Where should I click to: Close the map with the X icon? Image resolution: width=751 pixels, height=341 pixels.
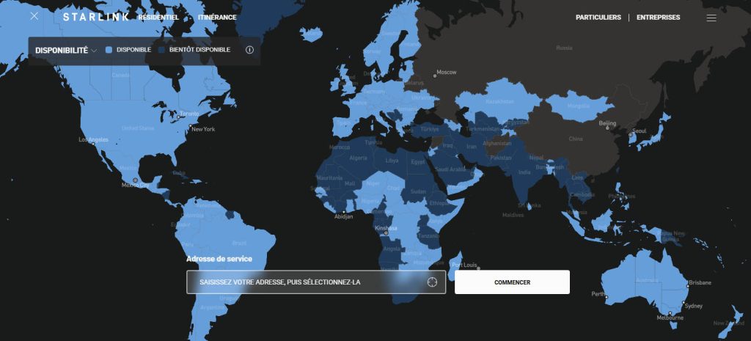click(x=34, y=16)
